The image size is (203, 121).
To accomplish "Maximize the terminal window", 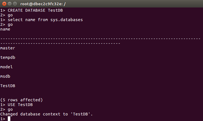I will 15,4.
